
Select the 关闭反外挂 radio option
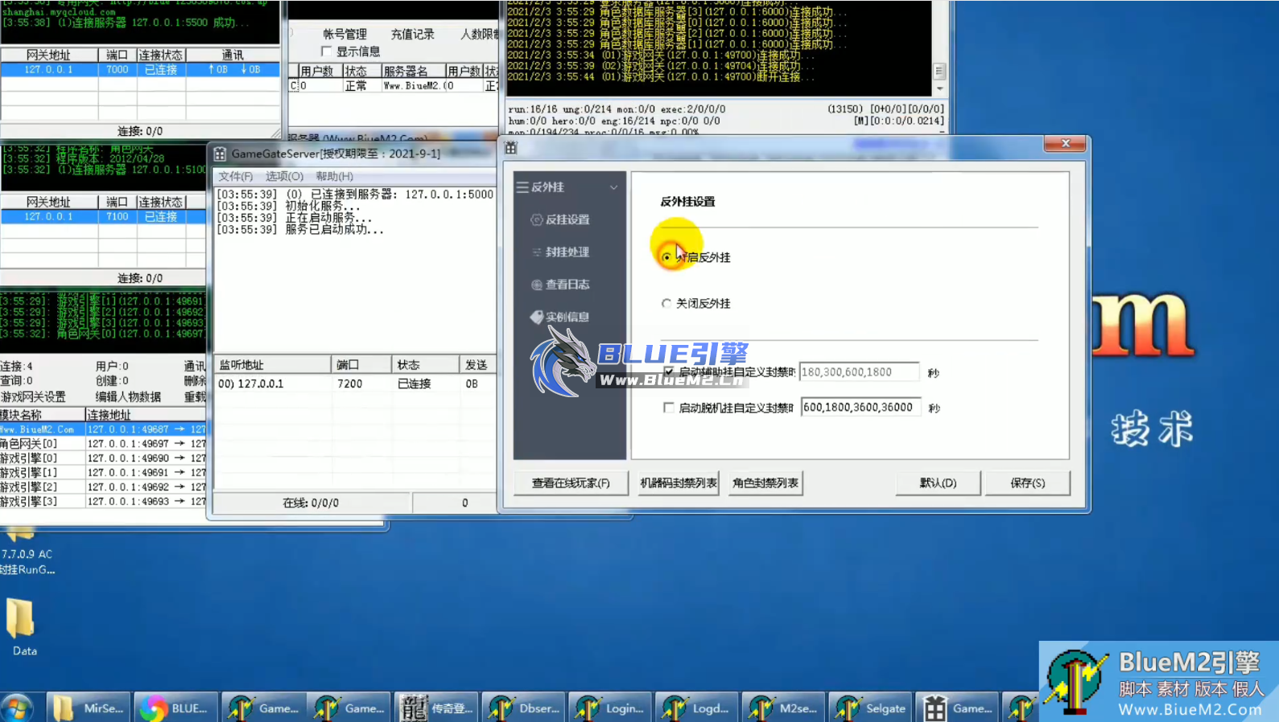tap(666, 303)
